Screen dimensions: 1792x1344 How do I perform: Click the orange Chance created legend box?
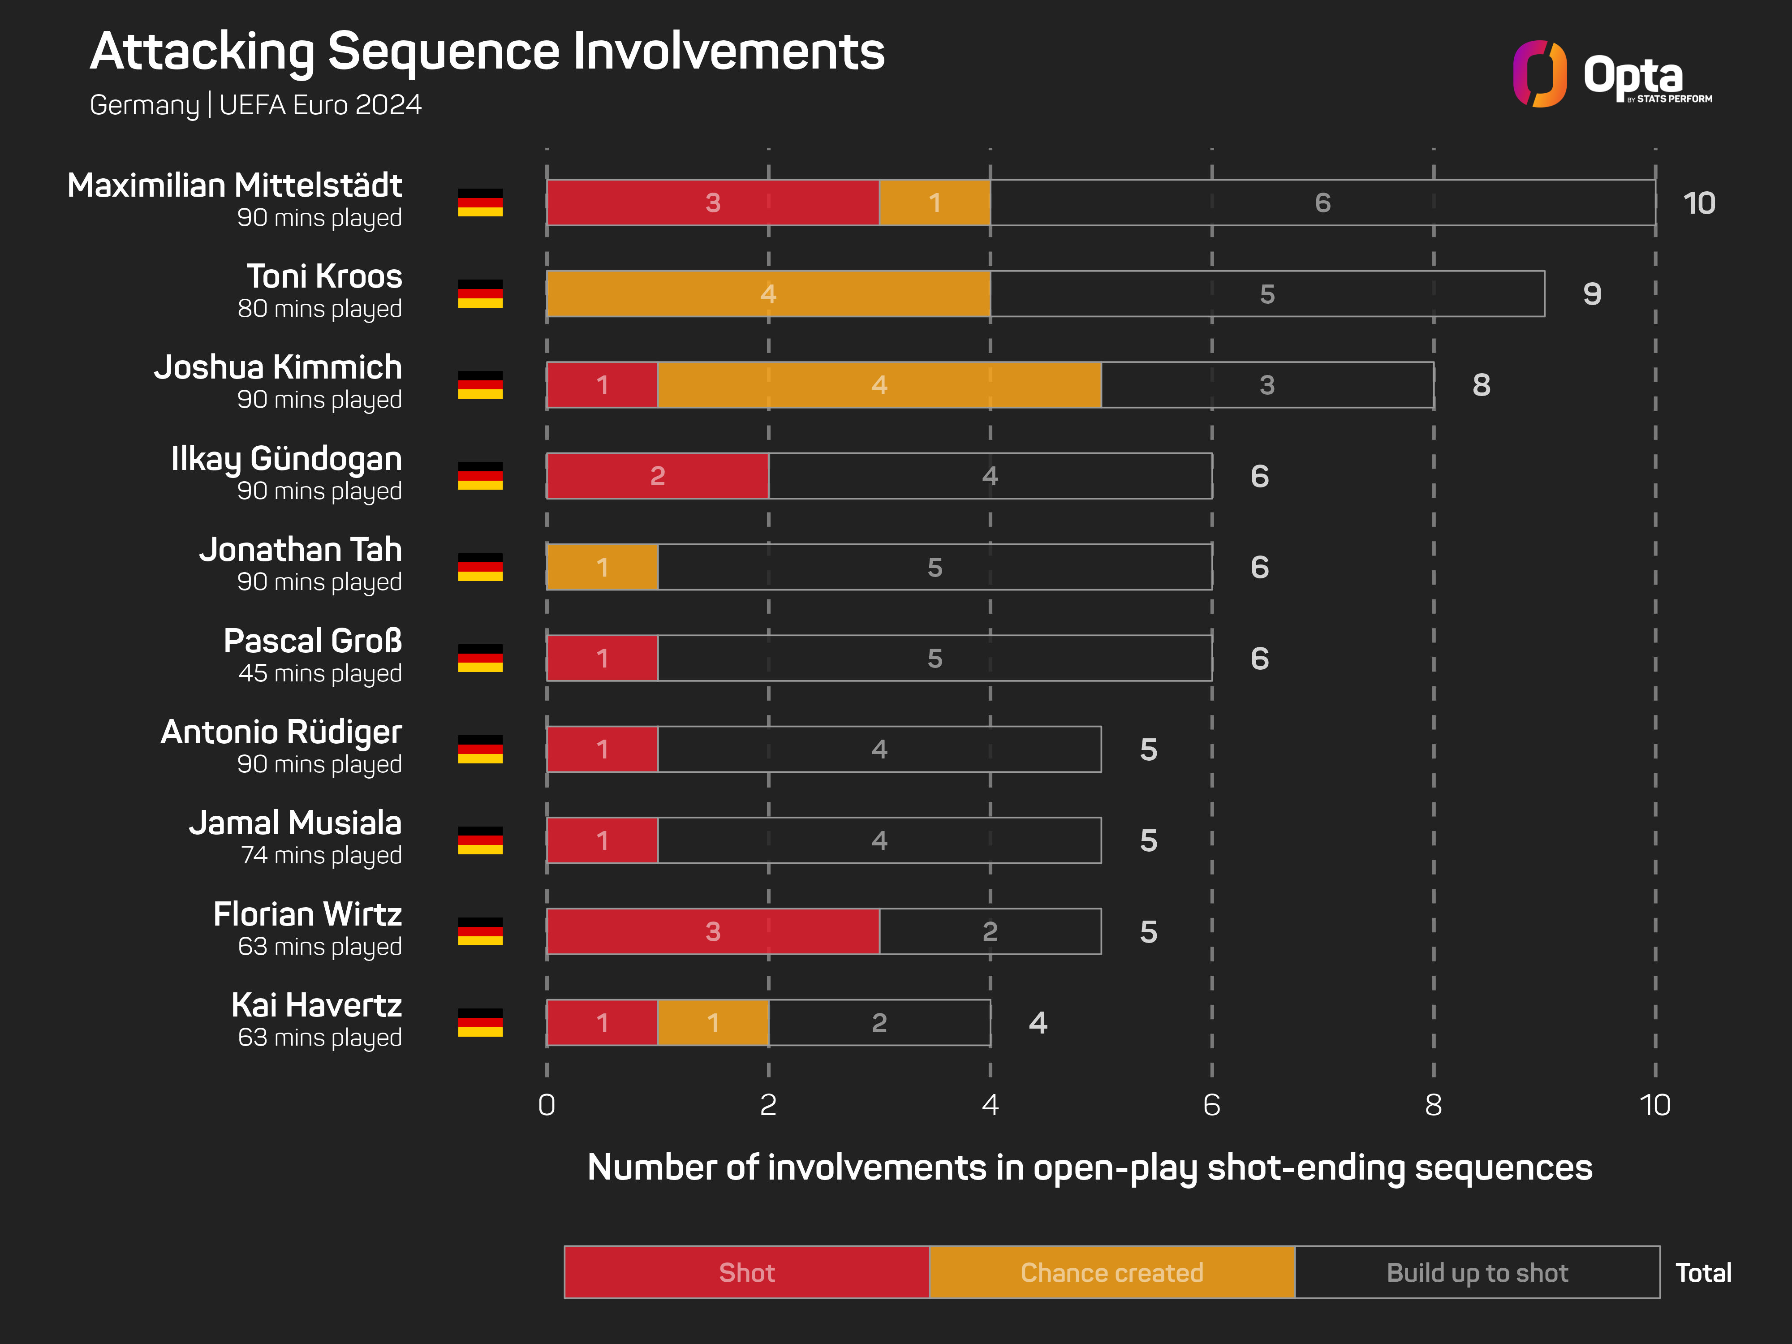pos(1111,1272)
